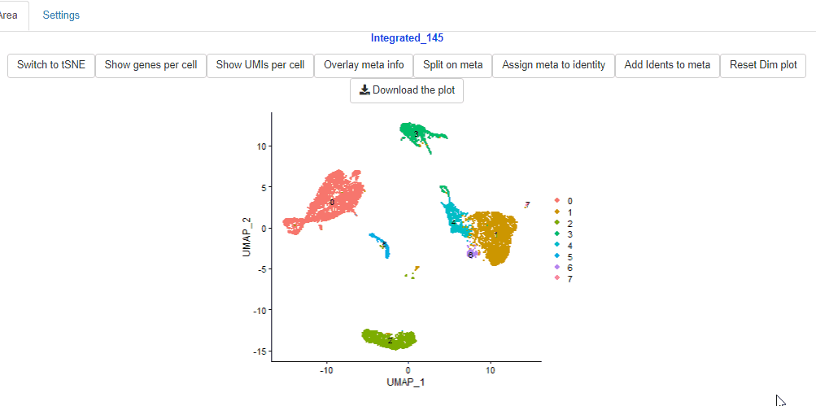Click Show UMIs per cell button

pyautogui.click(x=260, y=65)
